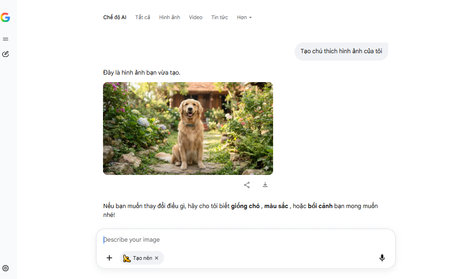Viewport: 453px width, 279px height.
Task: Open the sidebar hamburger menu
Action: [x=6, y=39]
